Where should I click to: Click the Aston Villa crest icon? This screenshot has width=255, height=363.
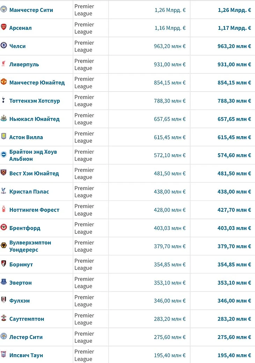point(3,137)
